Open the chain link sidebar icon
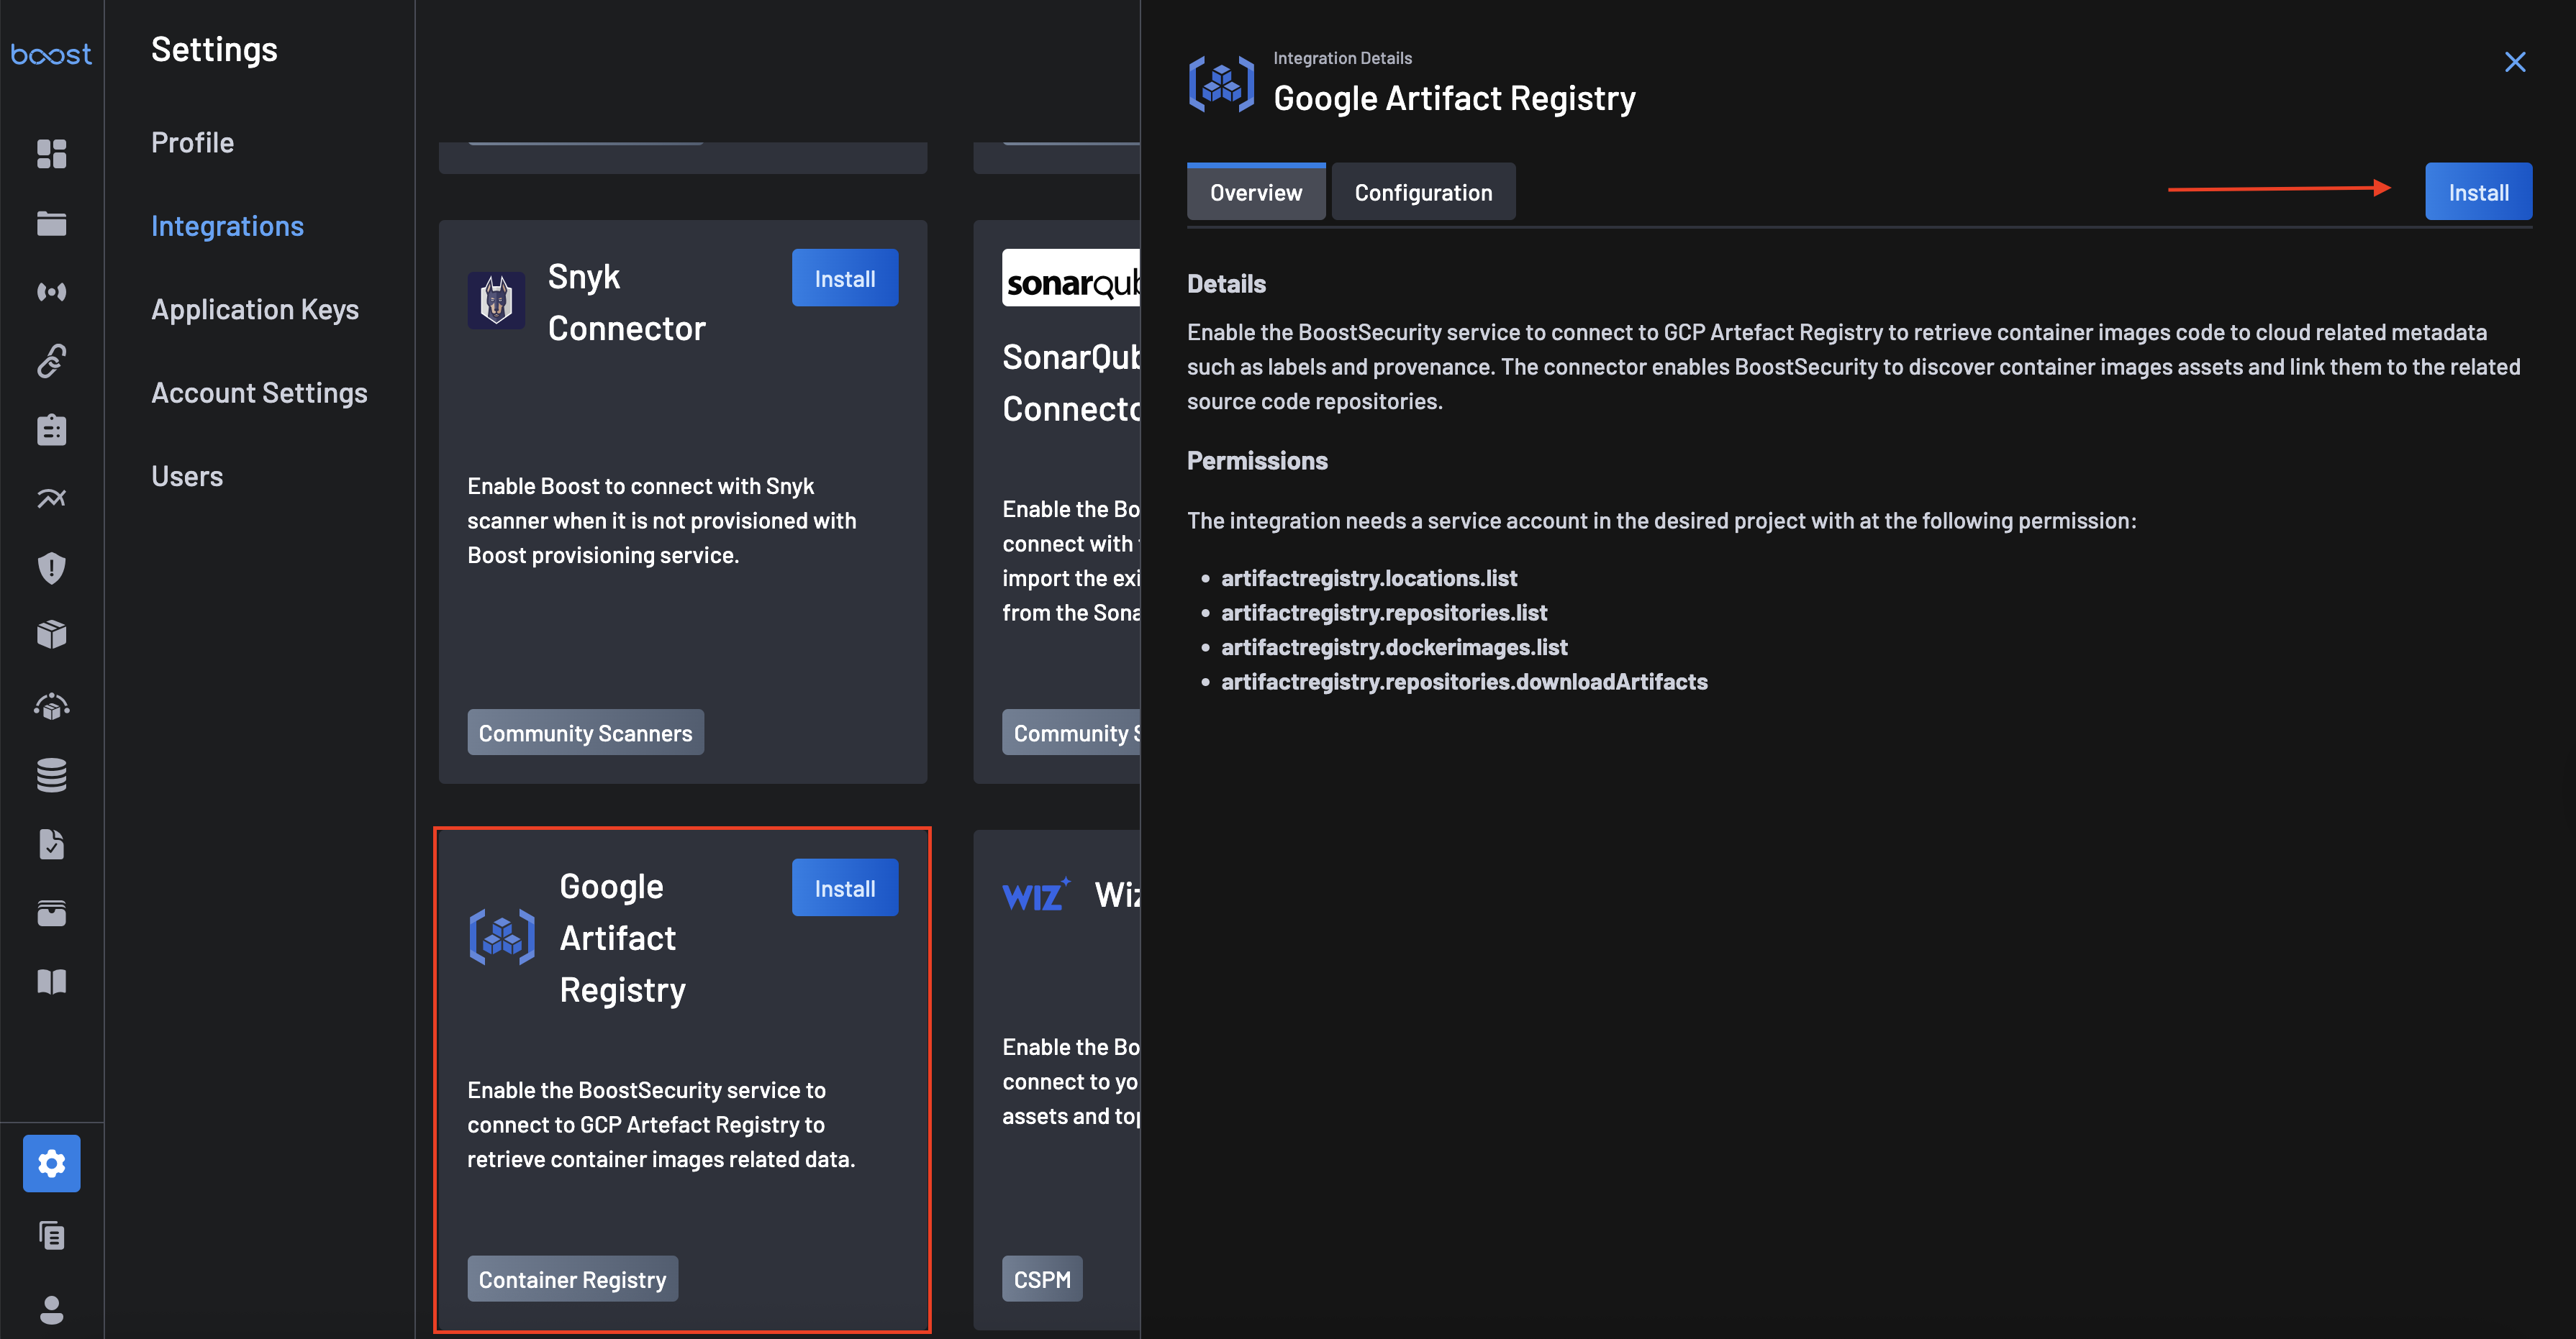 (51, 361)
